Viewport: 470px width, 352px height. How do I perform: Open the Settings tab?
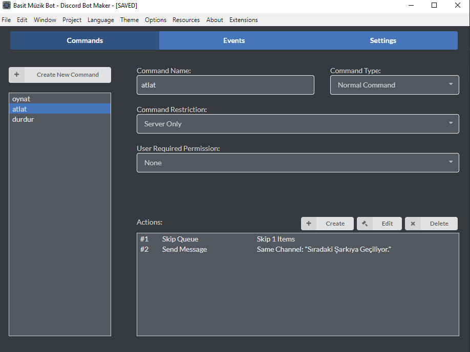point(383,40)
